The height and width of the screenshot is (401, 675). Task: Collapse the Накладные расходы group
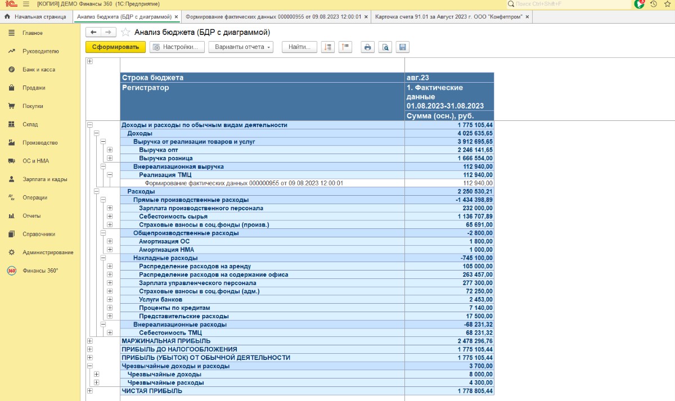point(103,258)
